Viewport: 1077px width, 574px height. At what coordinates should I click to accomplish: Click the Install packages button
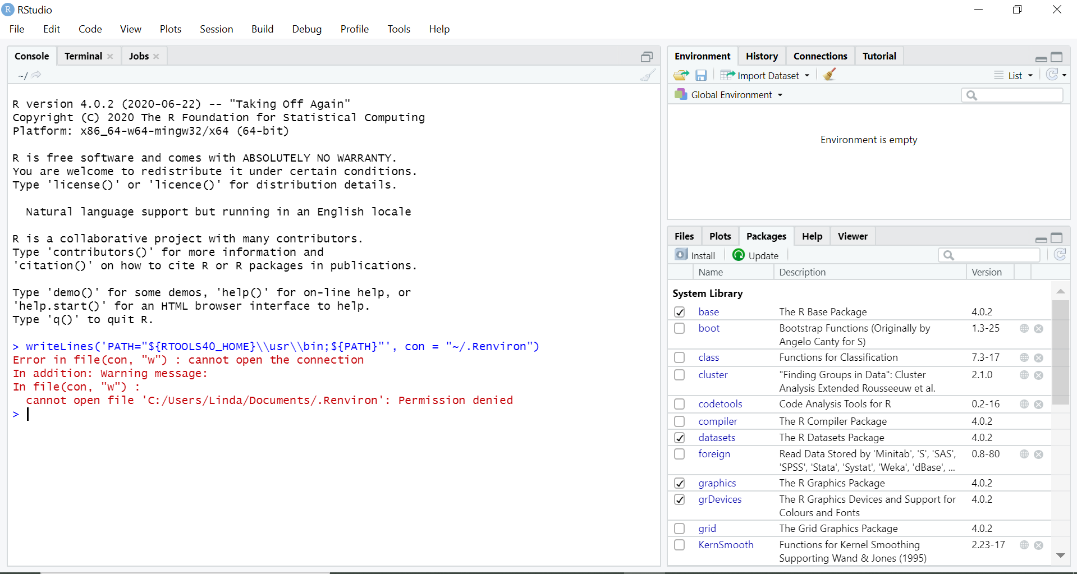[x=695, y=255]
